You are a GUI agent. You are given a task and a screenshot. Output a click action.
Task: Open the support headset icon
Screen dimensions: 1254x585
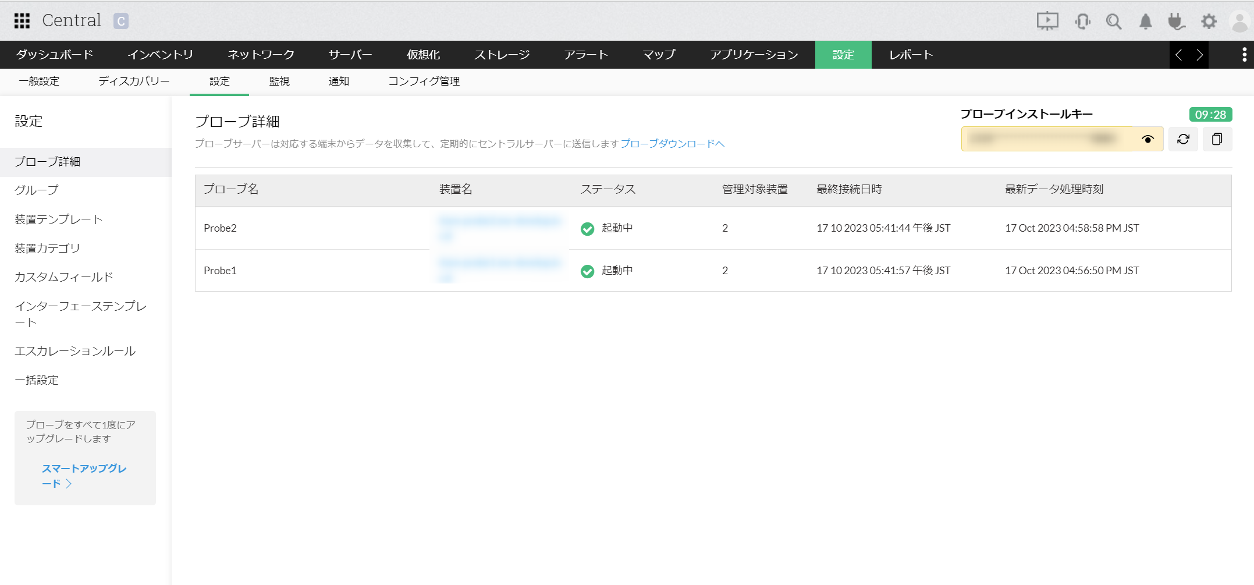[1082, 22]
